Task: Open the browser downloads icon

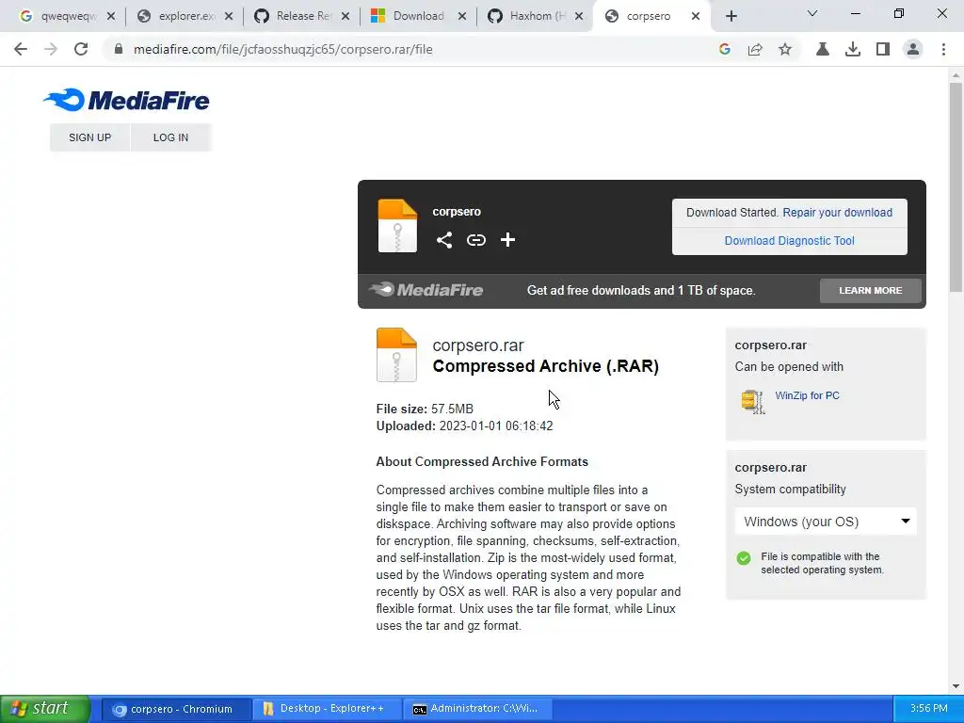Action: point(853,49)
